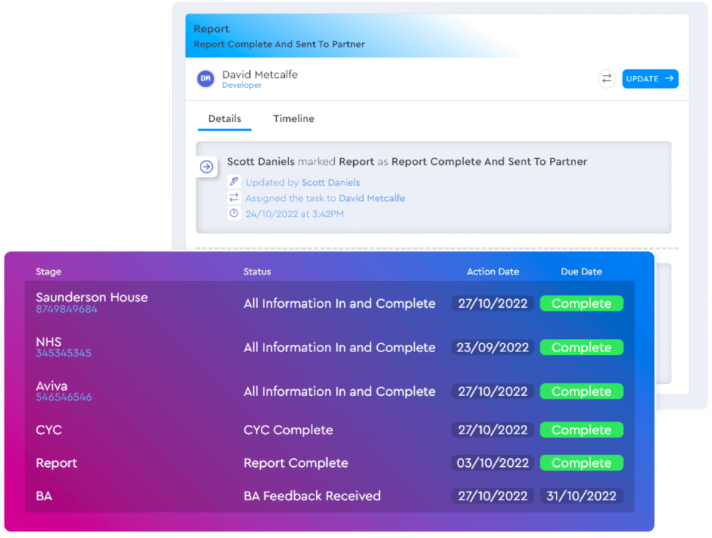Switch to the Timeline tab
Image resolution: width=712 pixels, height=538 pixels.
[294, 118]
